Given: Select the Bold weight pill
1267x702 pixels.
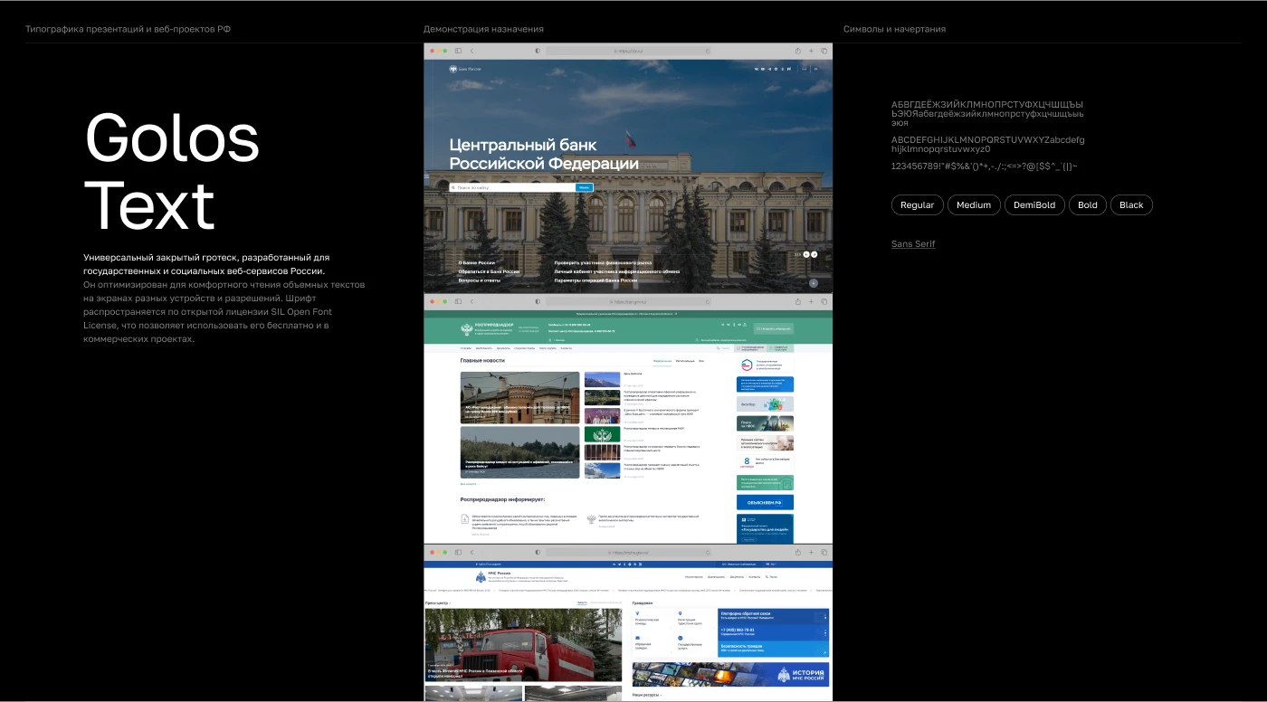Looking at the screenshot, I should 1087,204.
